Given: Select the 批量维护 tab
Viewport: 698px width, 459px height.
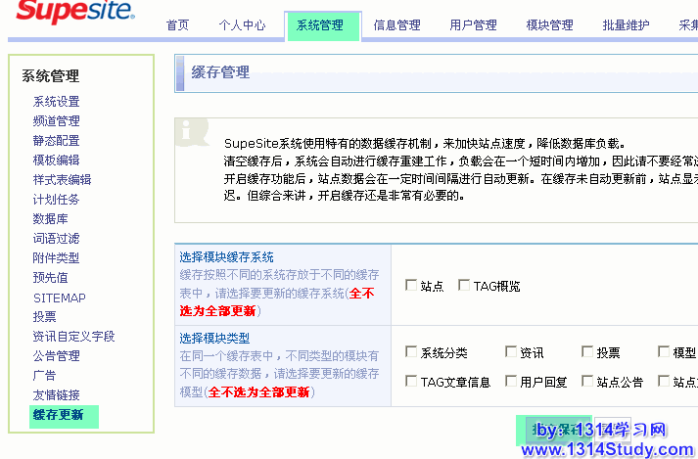Looking at the screenshot, I should pos(626,25).
